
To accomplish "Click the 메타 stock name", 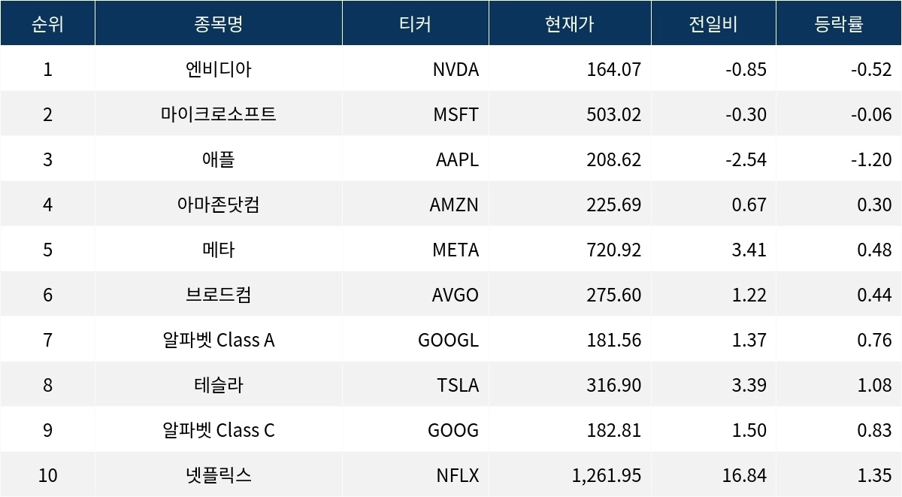I will 218,250.
